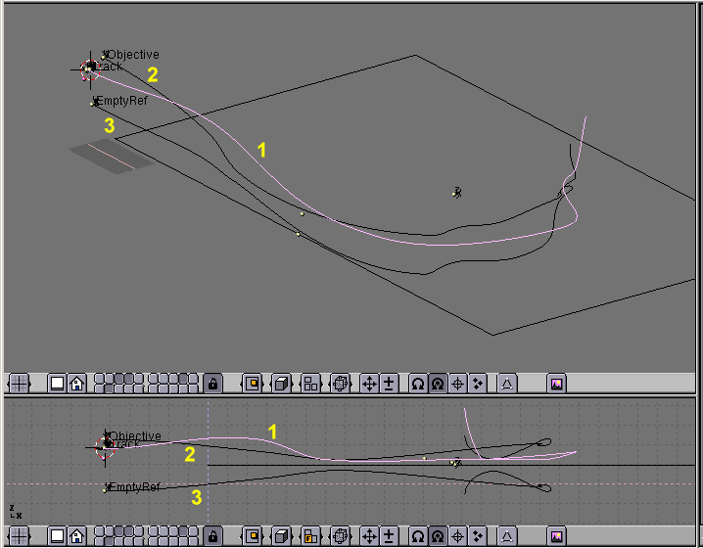Select the EmptyRef object in top viewport

tap(94, 102)
